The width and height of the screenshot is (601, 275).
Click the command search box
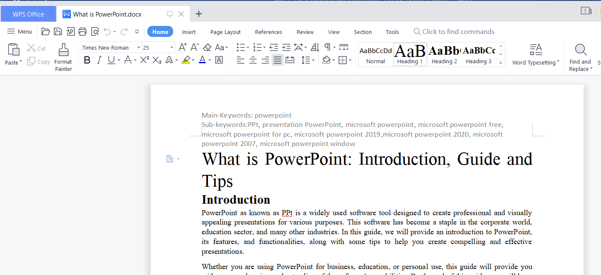click(454, 31)
